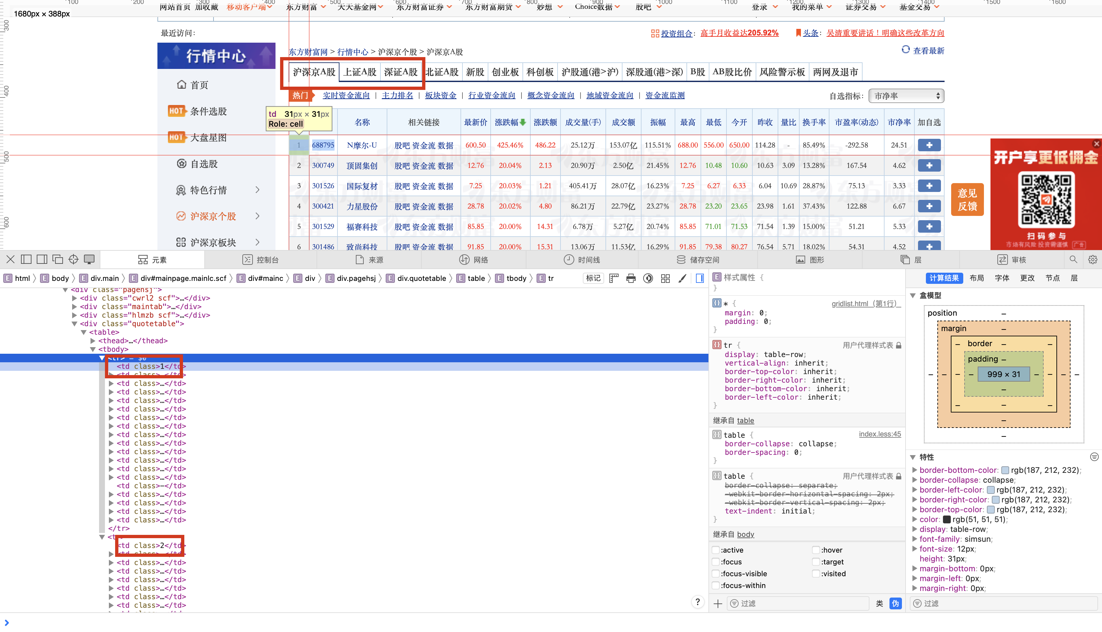The image size is (1102, 632).
Task: Select the 创业板 stock tab
Action: tap(505, 72)
